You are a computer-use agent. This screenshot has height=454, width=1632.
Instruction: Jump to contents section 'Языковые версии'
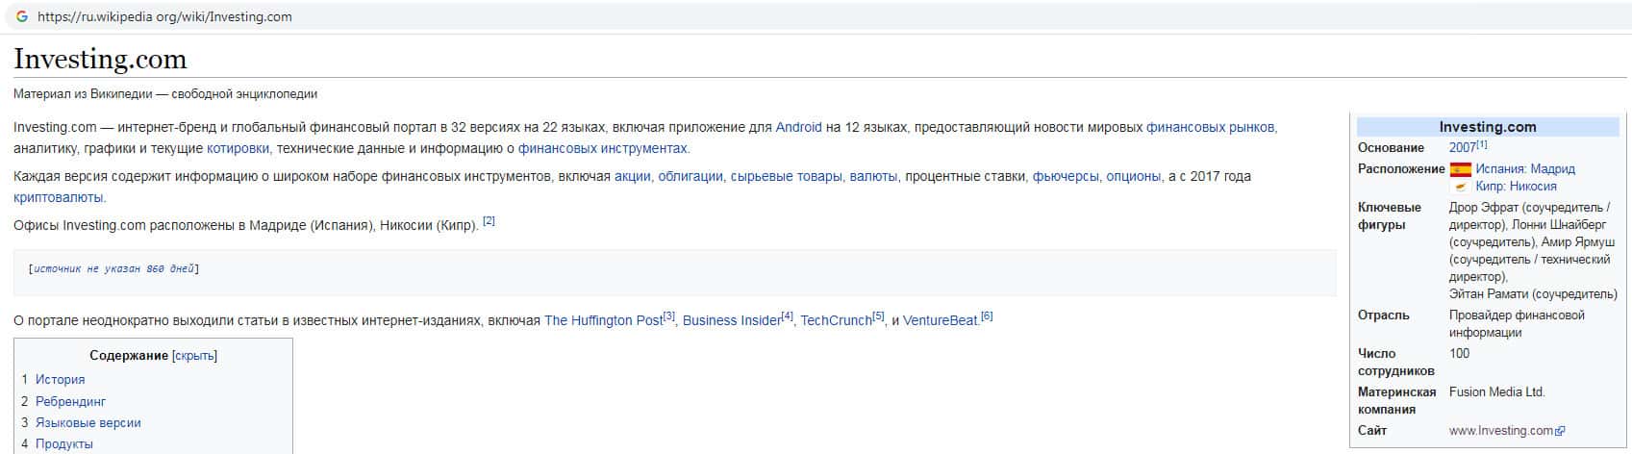tap(88, 422)
